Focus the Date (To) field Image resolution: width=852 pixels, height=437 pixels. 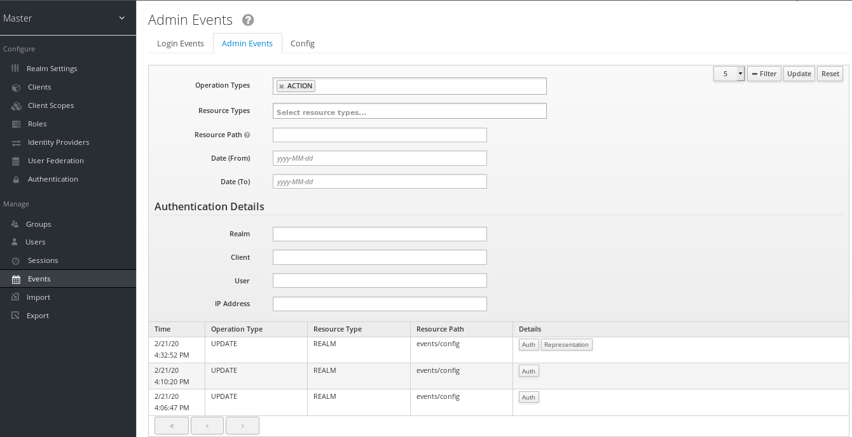coord(380,182)
